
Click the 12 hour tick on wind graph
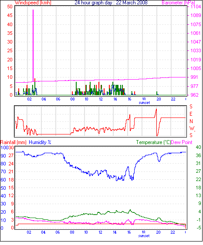[101, 99]
